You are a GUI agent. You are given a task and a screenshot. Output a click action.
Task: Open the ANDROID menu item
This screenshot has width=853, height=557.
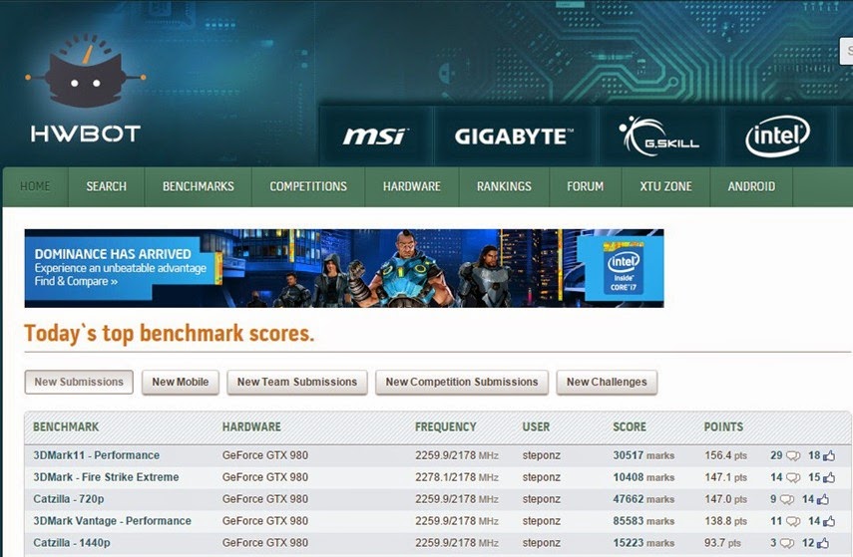coord(751,186)
